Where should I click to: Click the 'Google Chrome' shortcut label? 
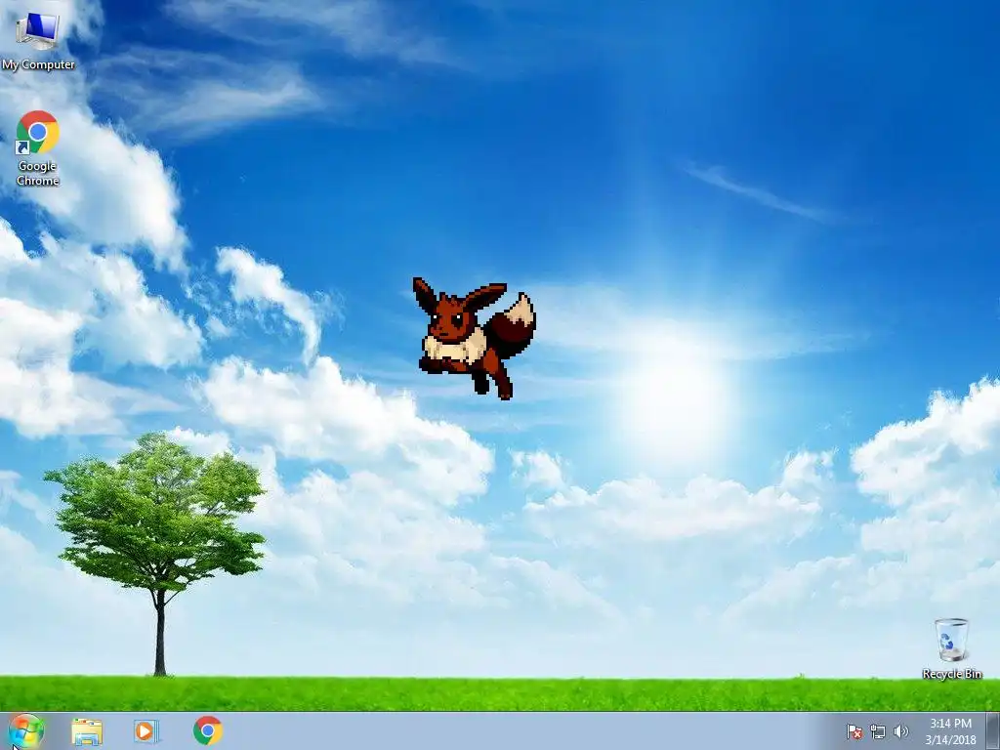click(38, 173)
